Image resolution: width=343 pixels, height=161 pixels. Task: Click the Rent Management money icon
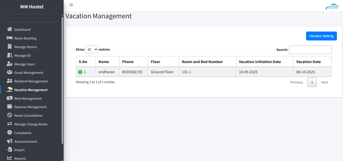tap(10, 98)
